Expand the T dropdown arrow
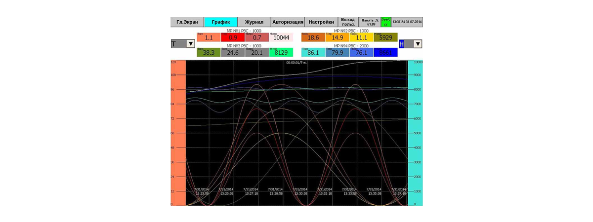593x222 pixels. point(190,44)
